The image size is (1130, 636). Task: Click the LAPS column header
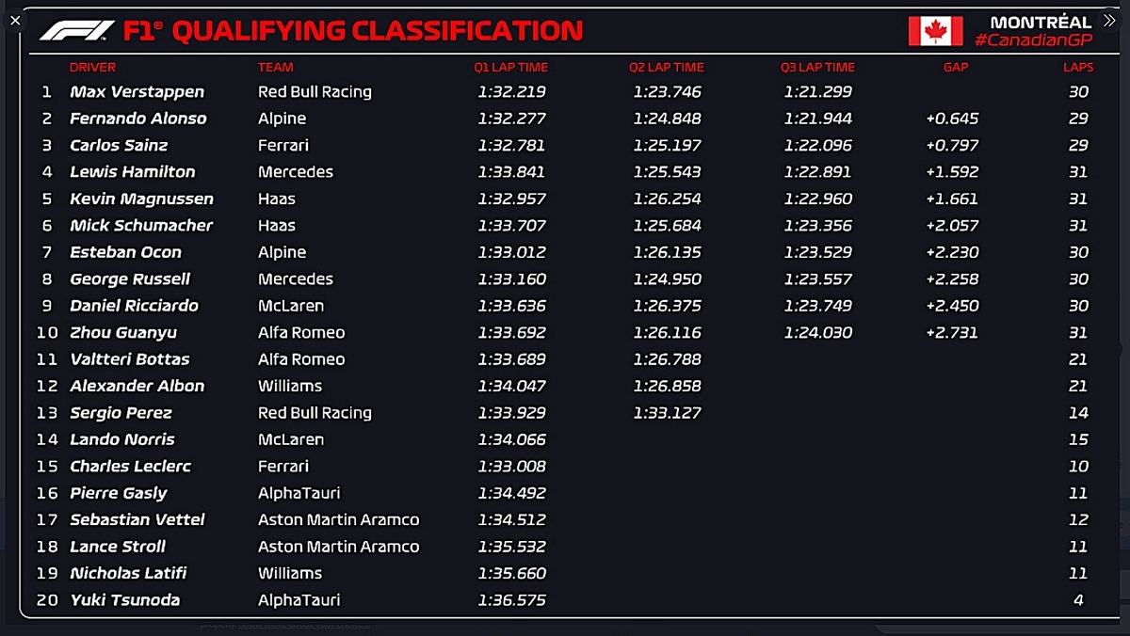[x=1078, y=67]
